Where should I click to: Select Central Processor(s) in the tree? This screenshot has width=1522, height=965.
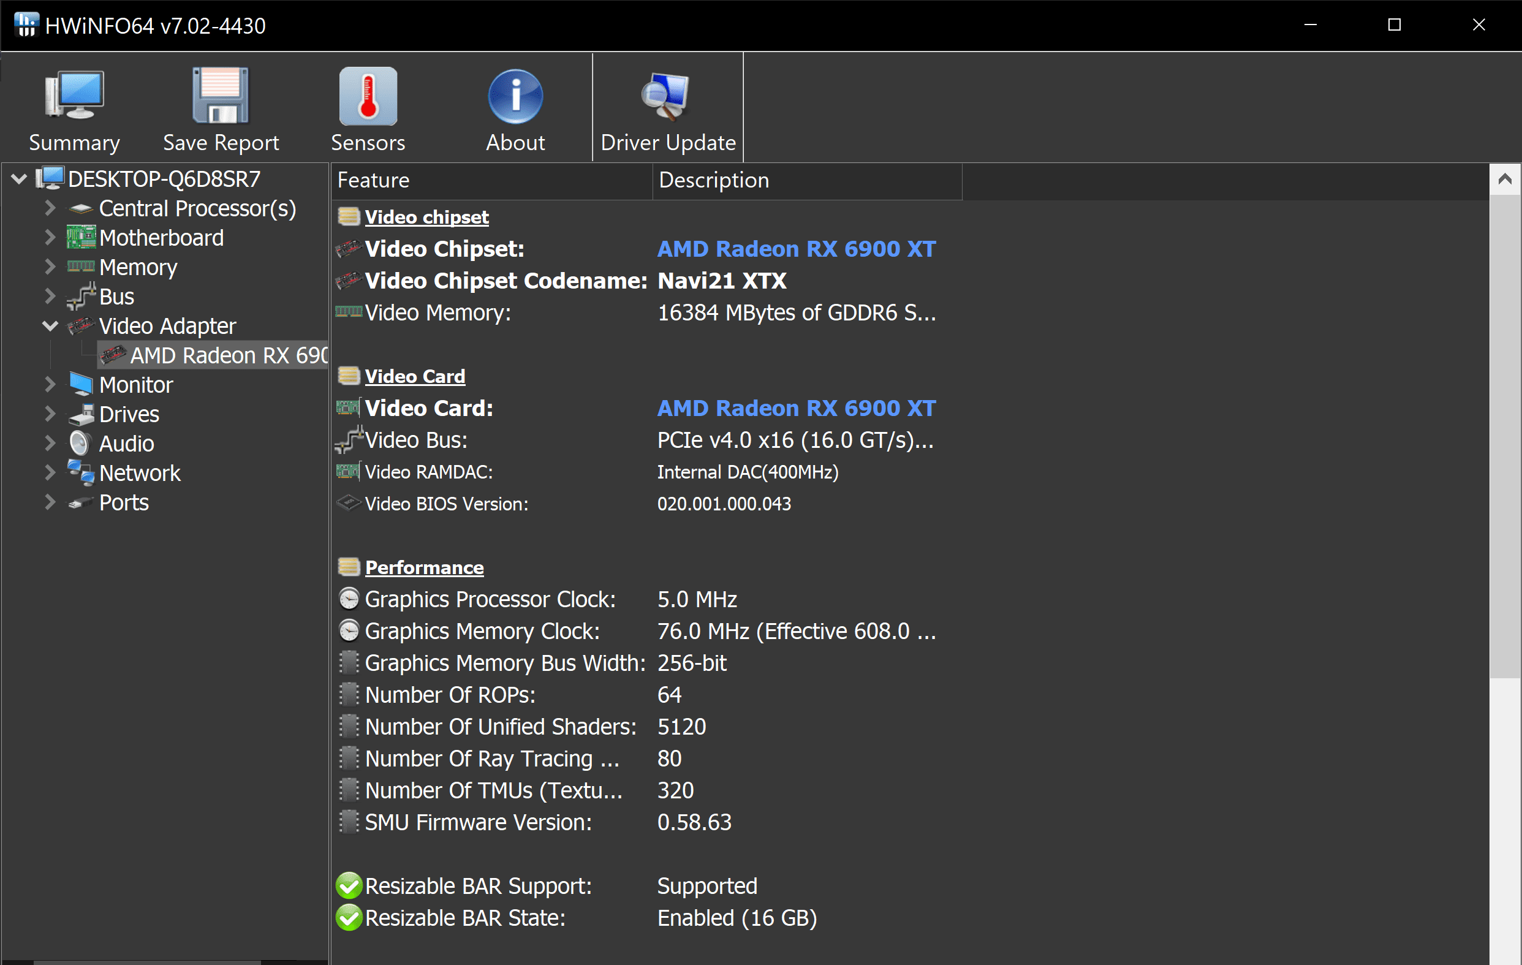click(198, 208)
